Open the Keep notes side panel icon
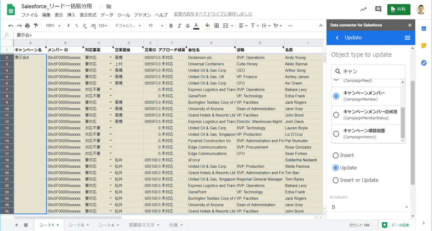The image size is (432, 231). tap(424, 45)
